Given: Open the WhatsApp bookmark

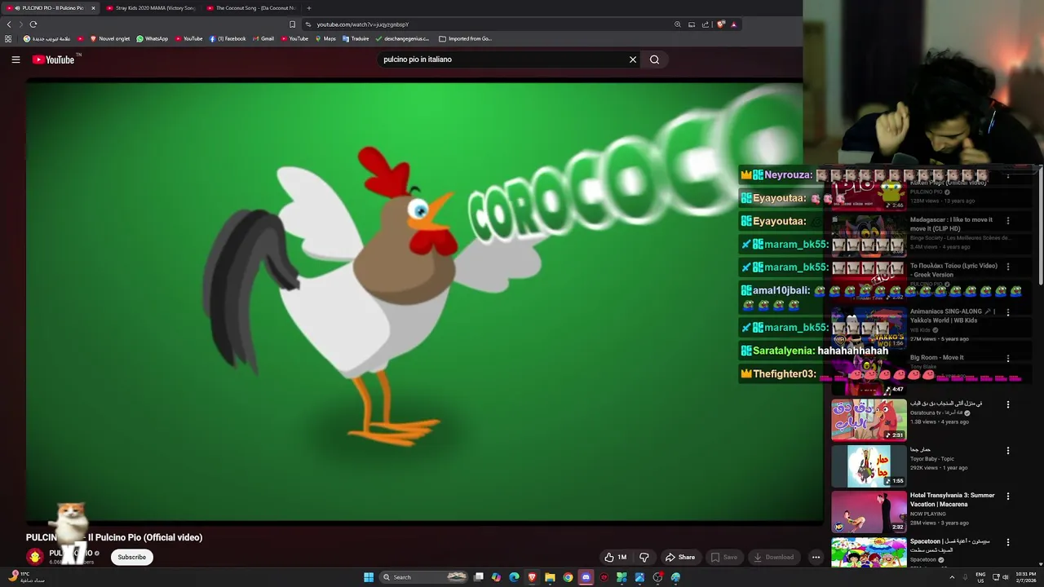Looking at the screenshot, I should pyautogui.click(x=153, y=38).
